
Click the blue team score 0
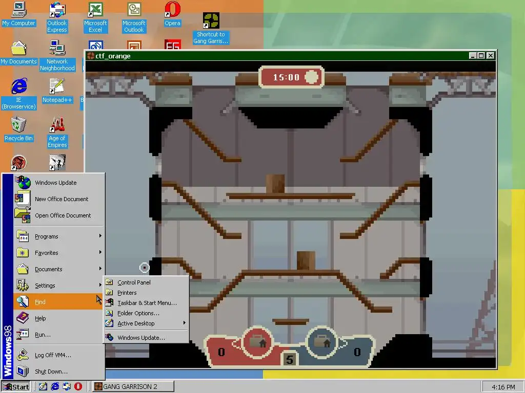357,352
